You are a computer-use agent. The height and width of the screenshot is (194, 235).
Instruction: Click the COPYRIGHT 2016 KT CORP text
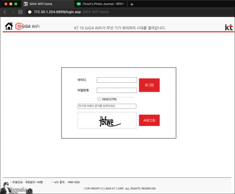point(120,189)
